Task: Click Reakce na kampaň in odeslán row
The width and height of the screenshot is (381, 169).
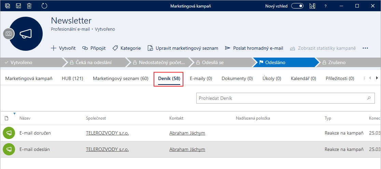Action: pos(344,150)
